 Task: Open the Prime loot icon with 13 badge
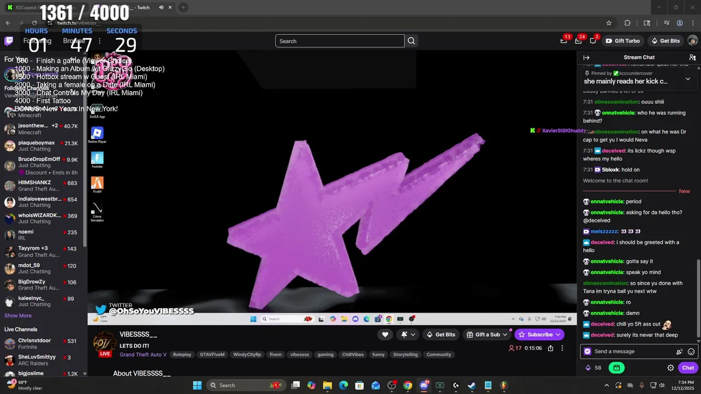pyautogui.click(x=564, y=41)
